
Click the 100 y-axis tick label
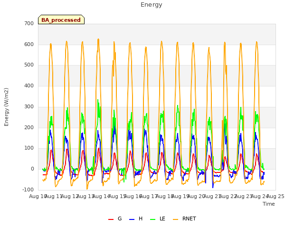tap(29, 148)
